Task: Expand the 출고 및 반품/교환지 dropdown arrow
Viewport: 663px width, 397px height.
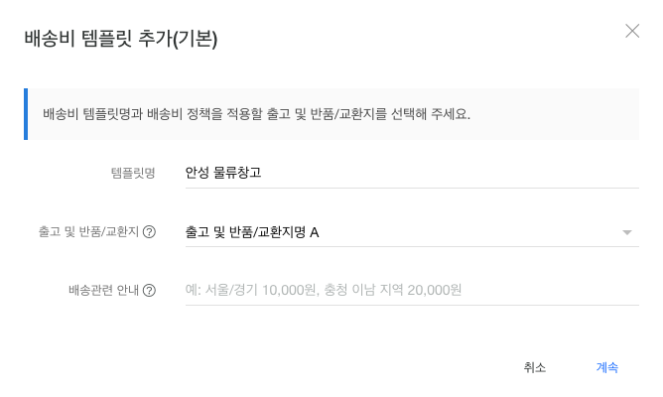Action: tap(627, 233)
